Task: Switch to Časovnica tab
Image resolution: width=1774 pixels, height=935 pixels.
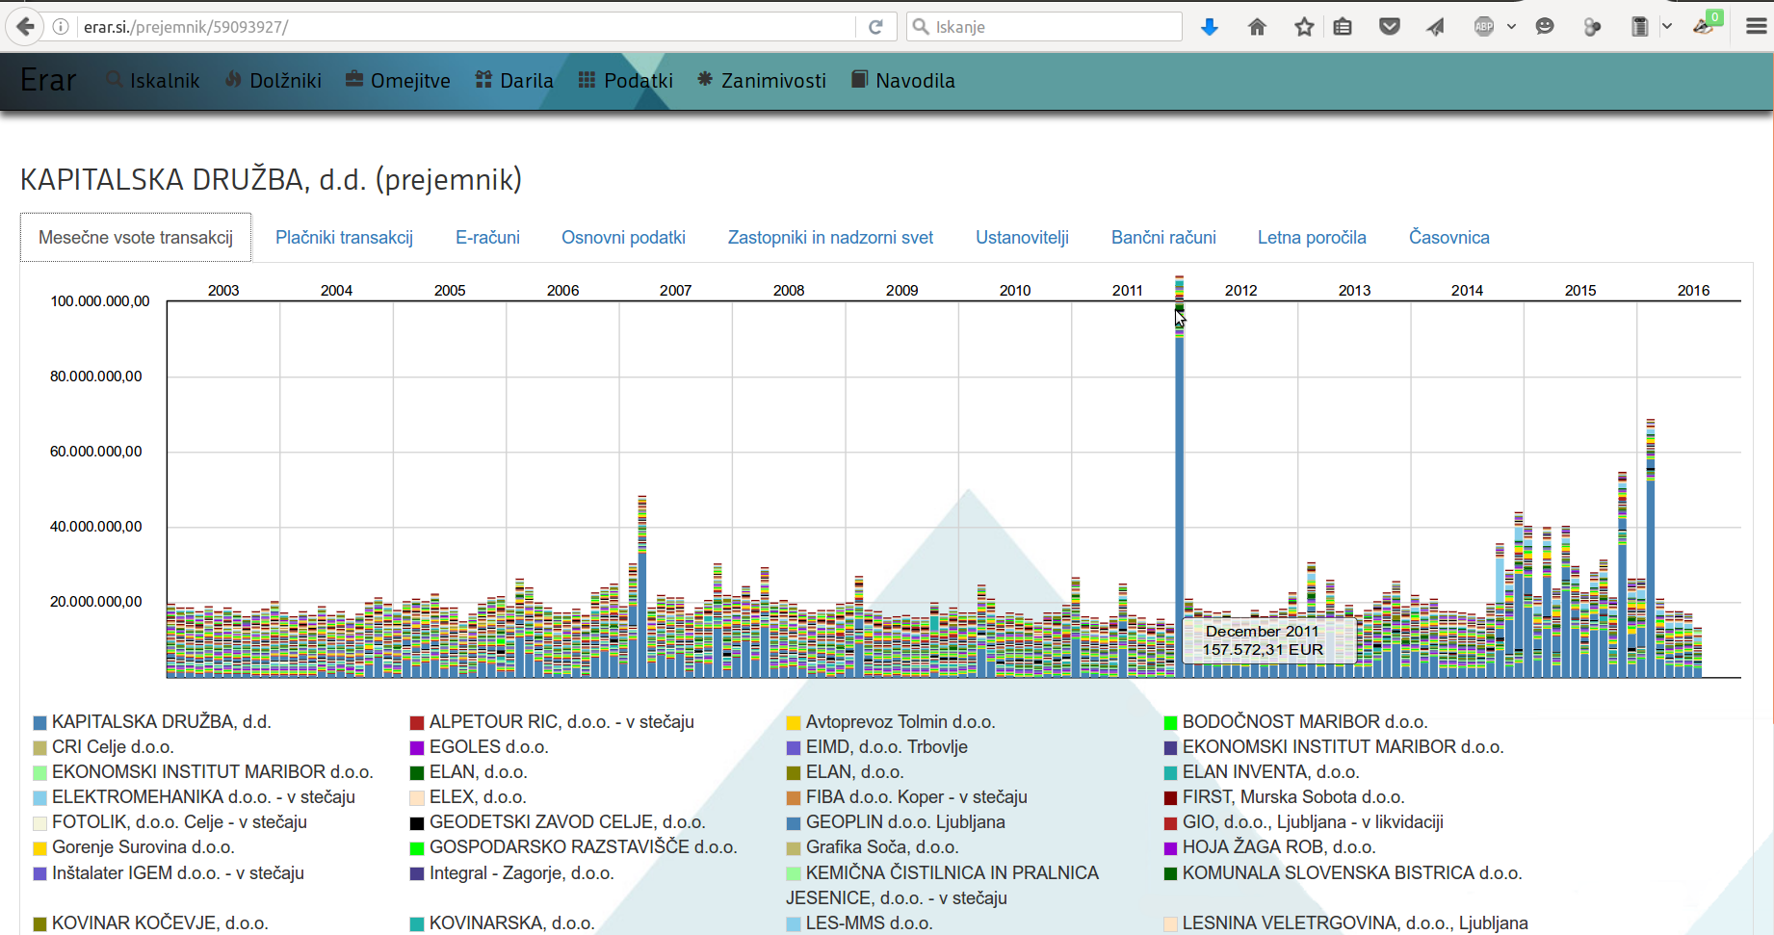Action: (x=1448, y=238)
